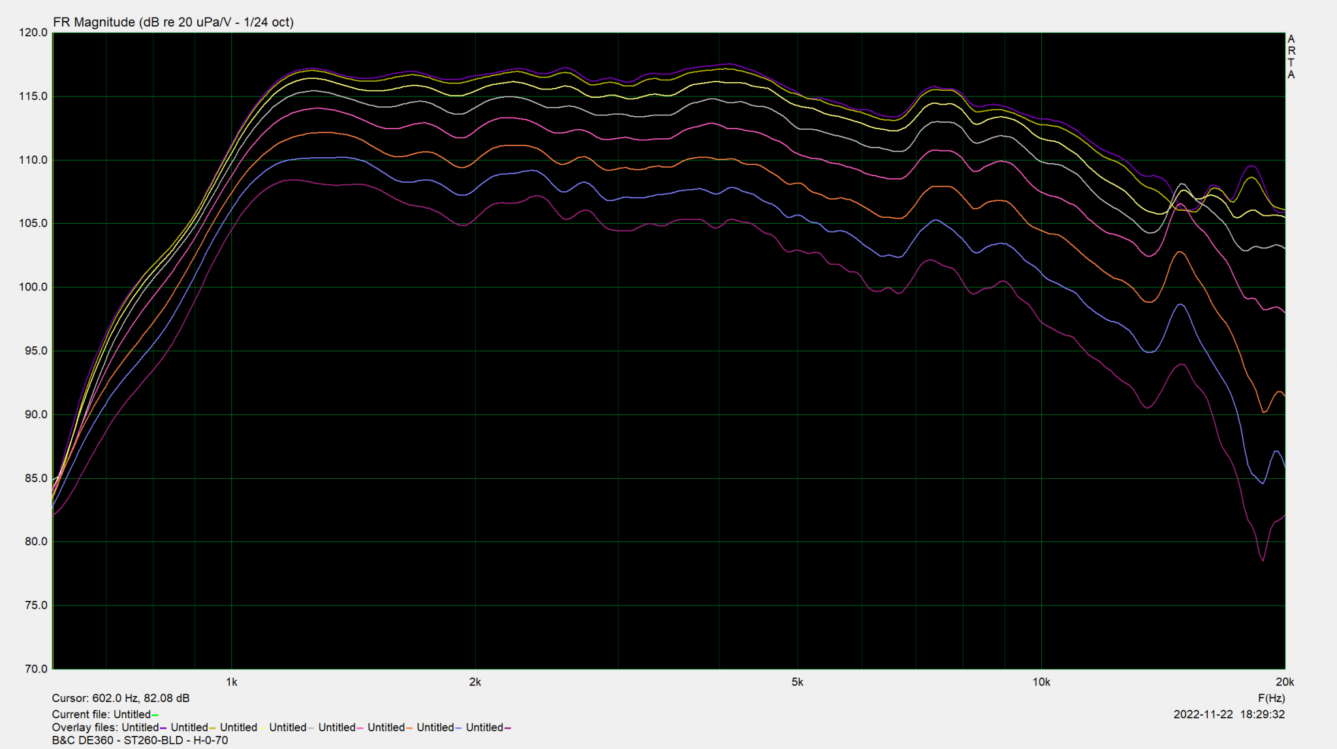Click the orange overlay legend marker
The height and width of the screenshot is (749, 1337).
(409, 728)
